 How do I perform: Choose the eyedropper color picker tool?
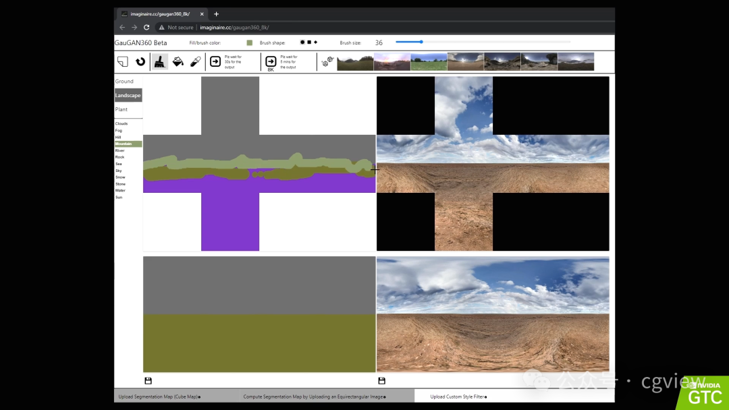coord(196,61)
